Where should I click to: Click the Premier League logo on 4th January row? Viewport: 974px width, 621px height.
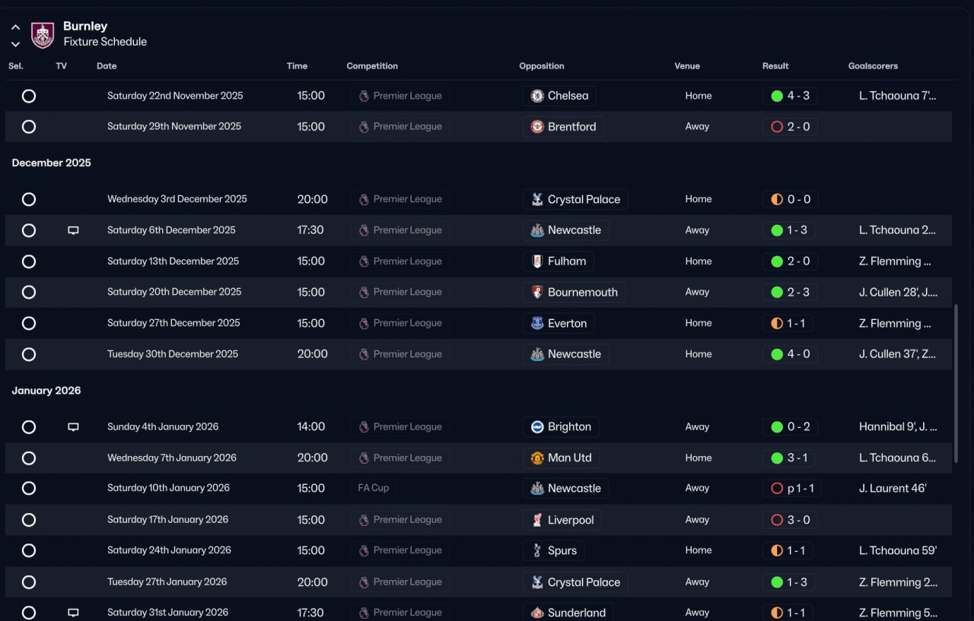point(364,427)
